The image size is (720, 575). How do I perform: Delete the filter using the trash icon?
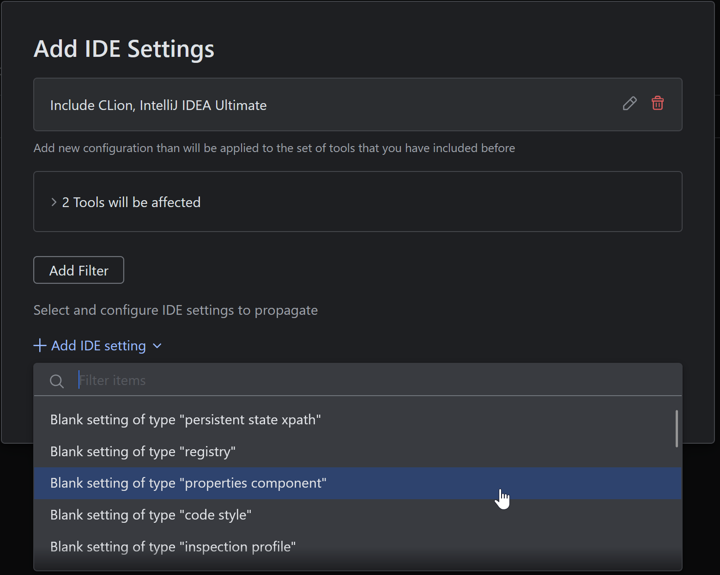(658, 104)
